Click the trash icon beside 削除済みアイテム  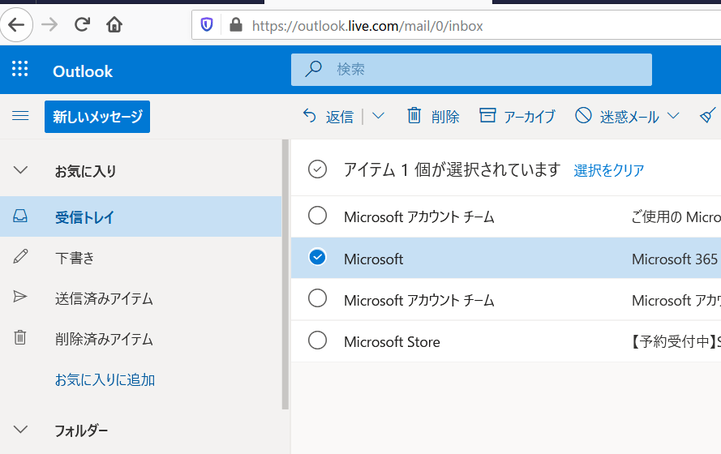point(20,337)
